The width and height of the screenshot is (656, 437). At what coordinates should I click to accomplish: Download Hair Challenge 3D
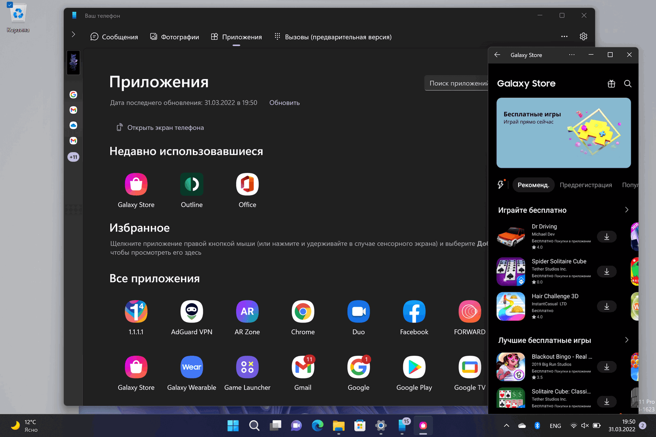click(607, 307)
